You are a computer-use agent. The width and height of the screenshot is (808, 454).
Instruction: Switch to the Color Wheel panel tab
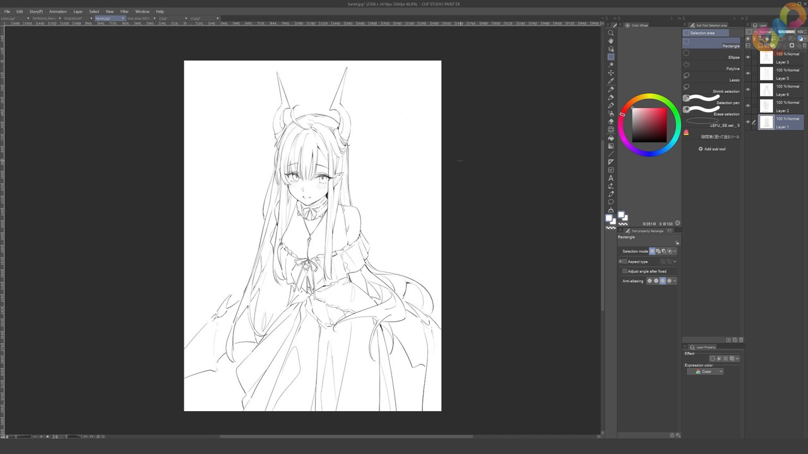point(638,25)
